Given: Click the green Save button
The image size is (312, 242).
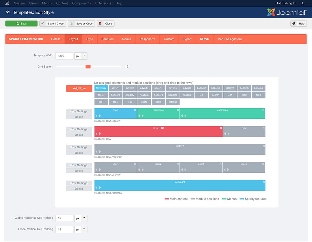Looking at the screenshot, I should tap(21, 23).
